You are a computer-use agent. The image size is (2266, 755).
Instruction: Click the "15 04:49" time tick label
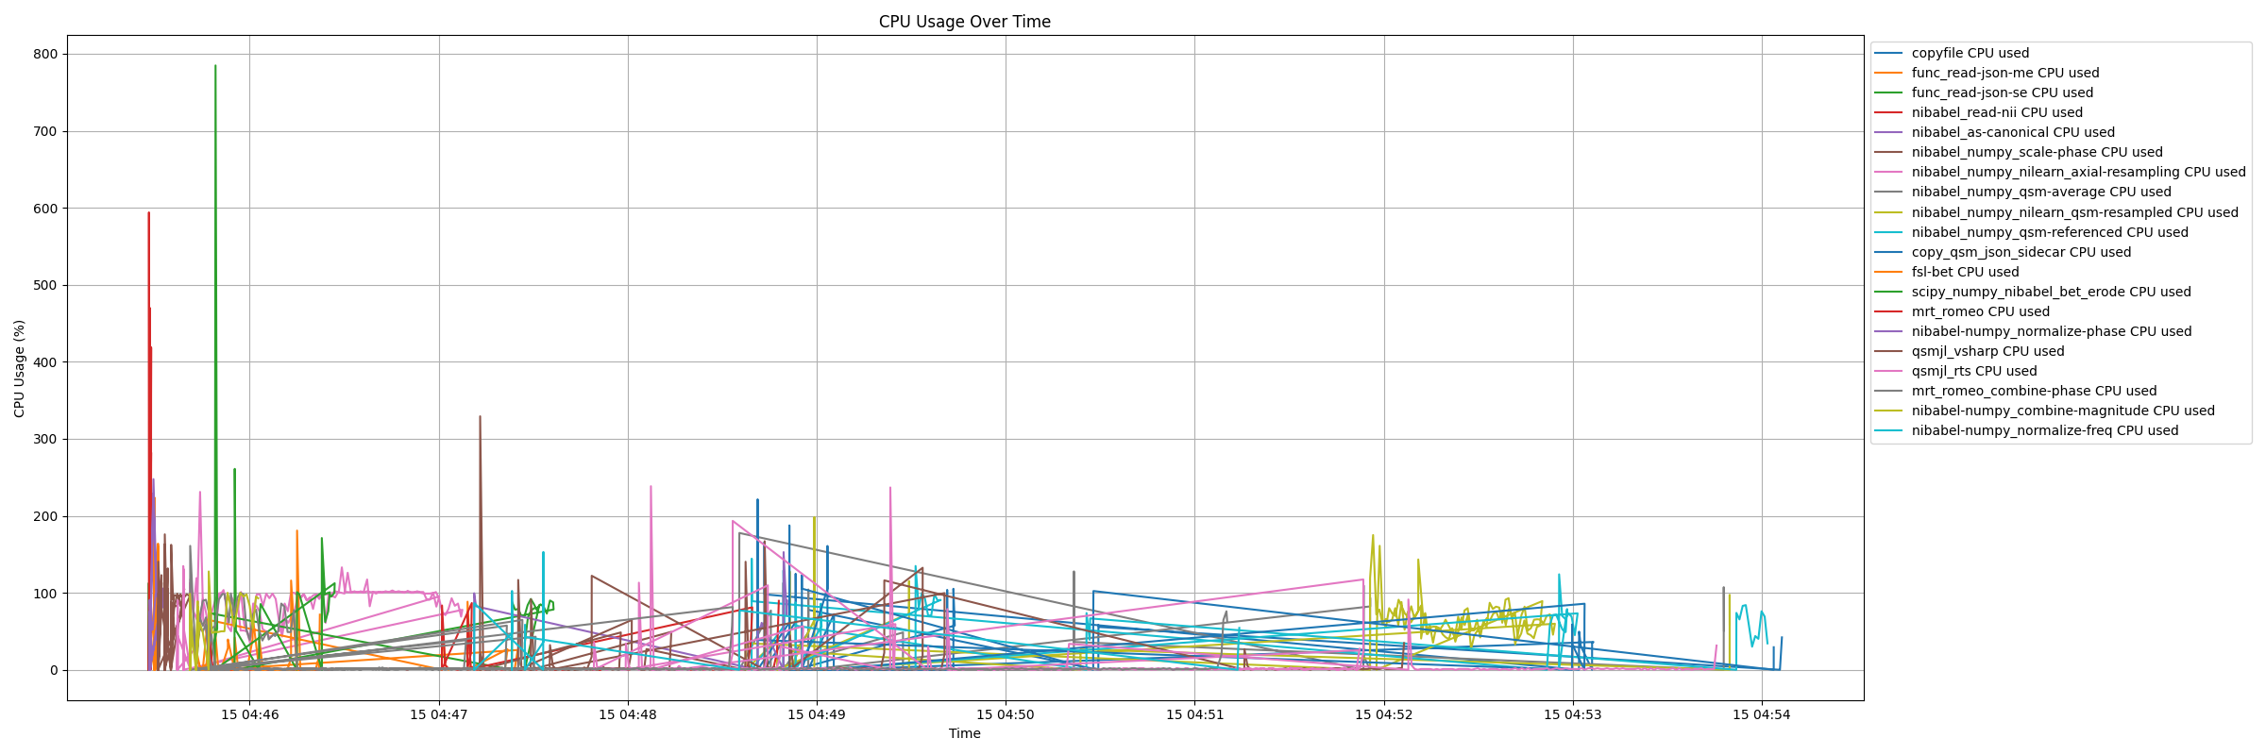[x=817, y=714]
